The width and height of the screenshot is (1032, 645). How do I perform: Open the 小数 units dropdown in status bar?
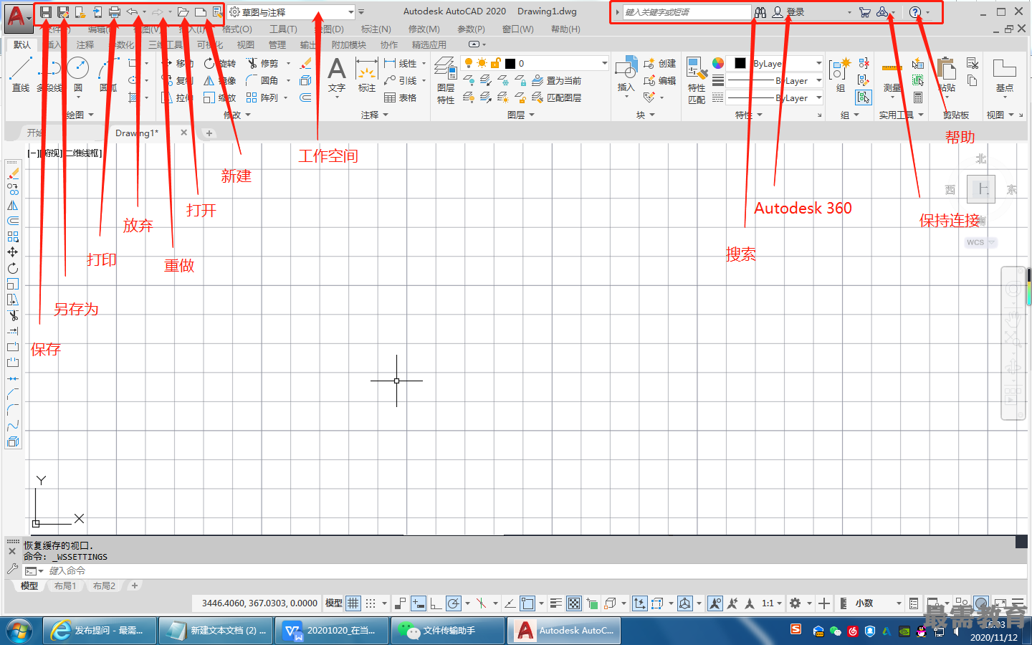tap(877, 603)
